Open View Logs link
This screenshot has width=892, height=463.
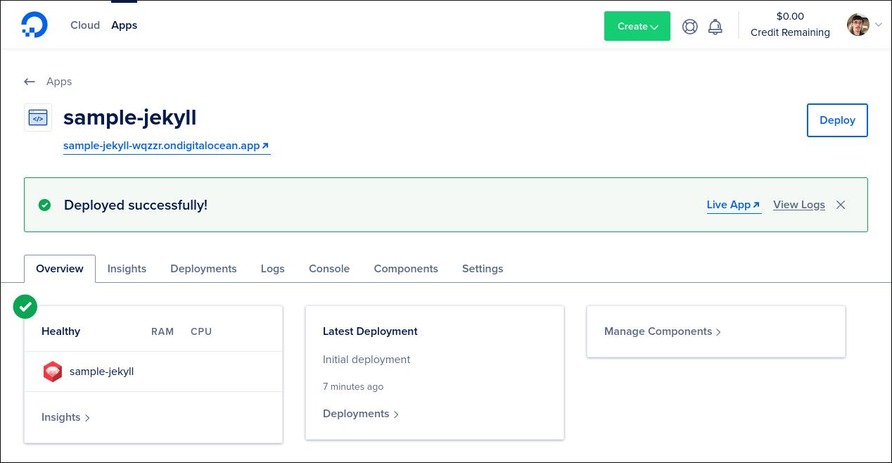click(799, 205)
